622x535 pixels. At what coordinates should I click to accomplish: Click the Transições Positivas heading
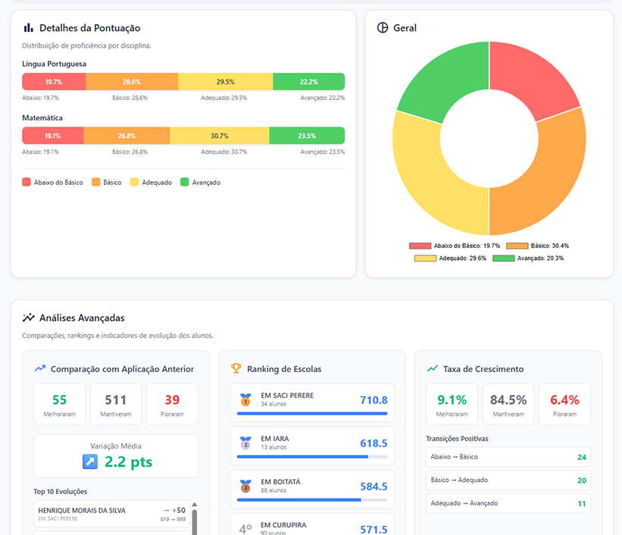[457, 439]
